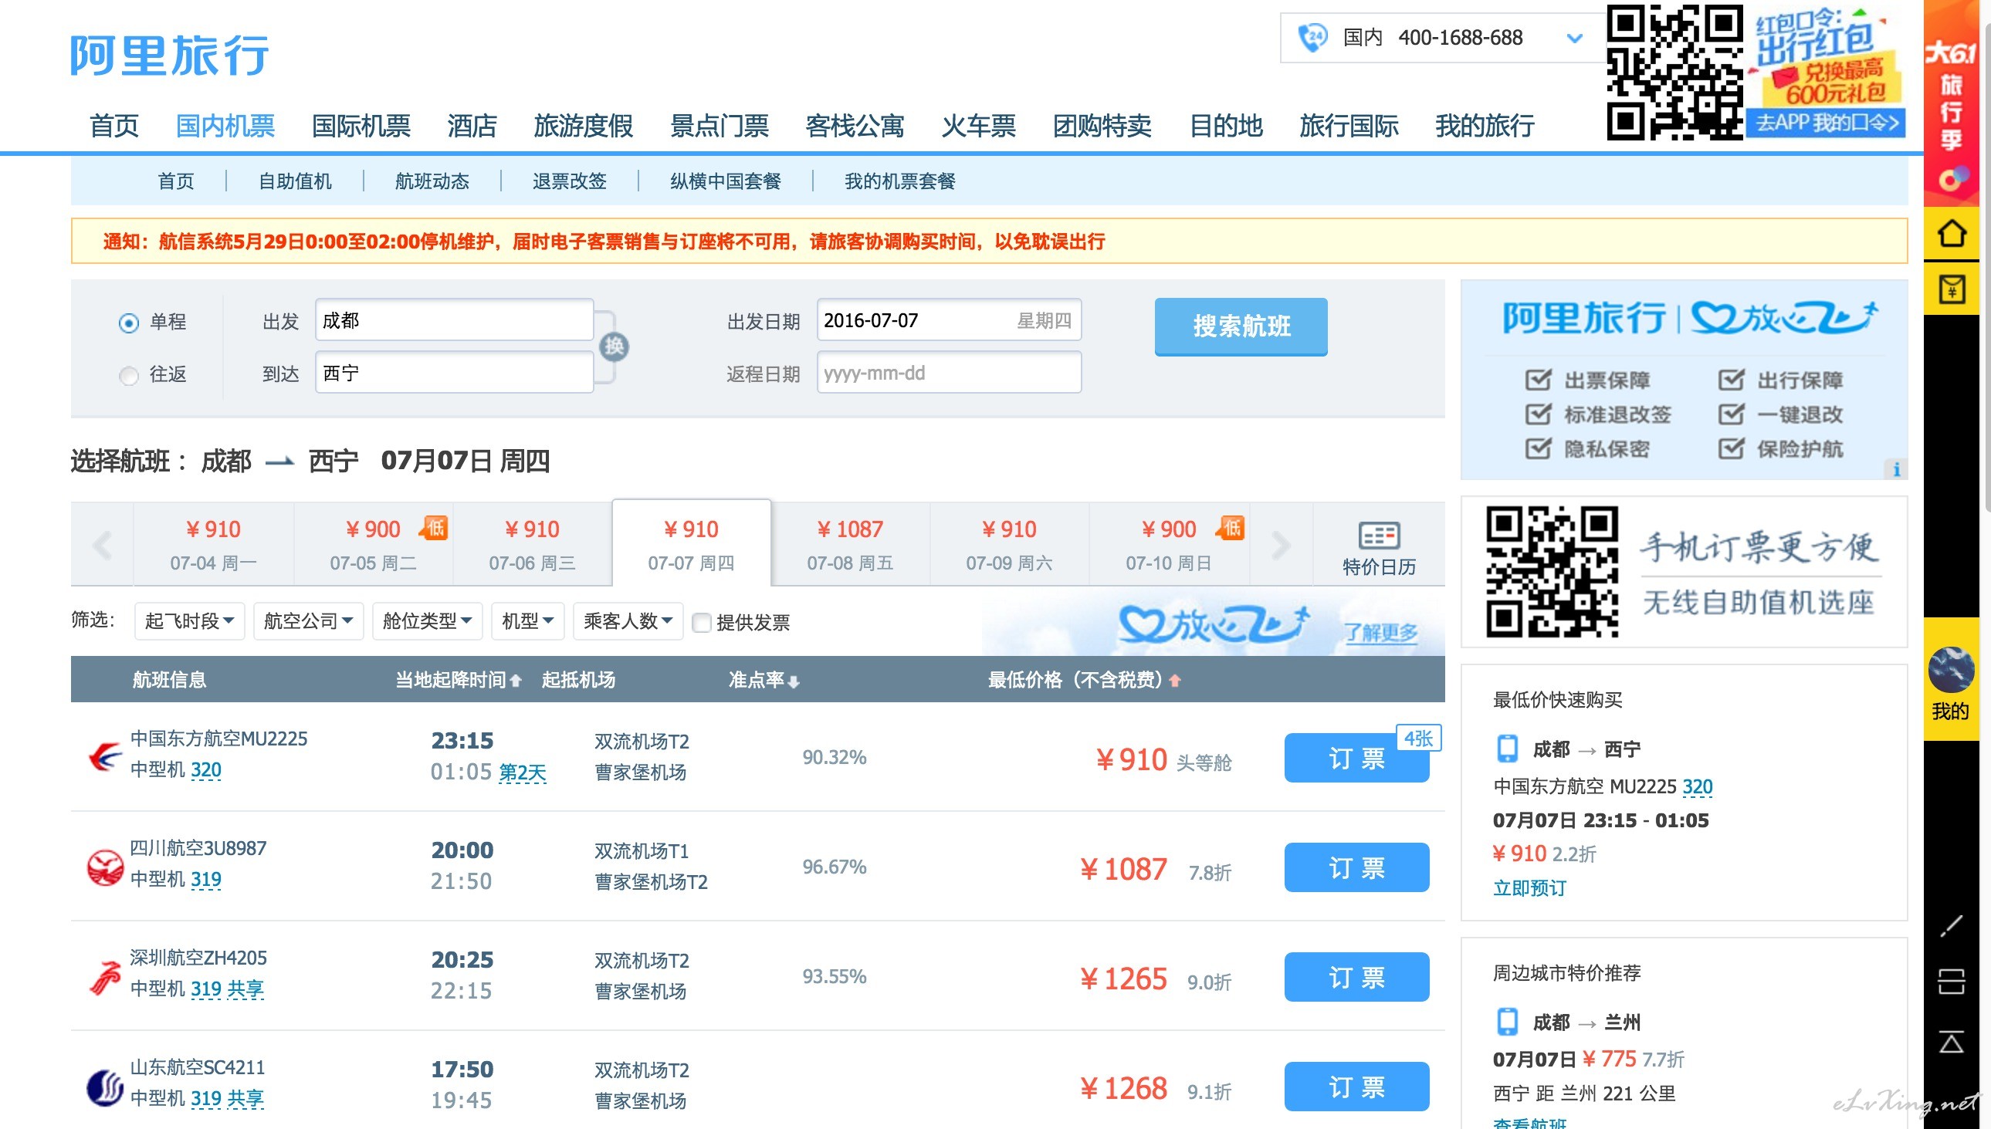Click the home icon in right sidebar
The width and height of the screenshot is (1991, 1129).
1952,232
